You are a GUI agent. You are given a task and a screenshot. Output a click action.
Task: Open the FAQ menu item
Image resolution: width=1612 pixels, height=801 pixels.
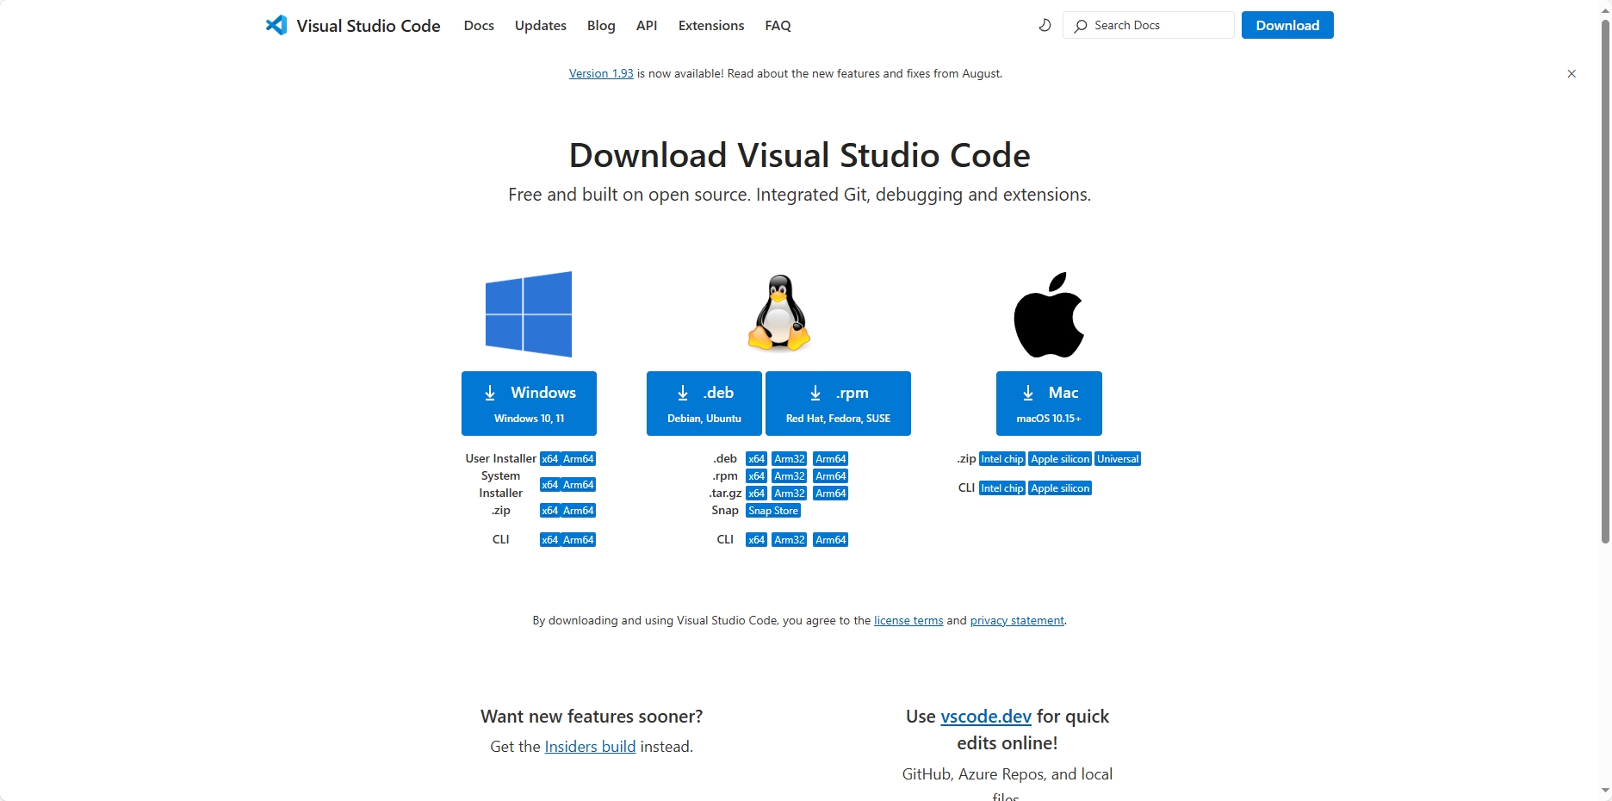pos(778,26)
